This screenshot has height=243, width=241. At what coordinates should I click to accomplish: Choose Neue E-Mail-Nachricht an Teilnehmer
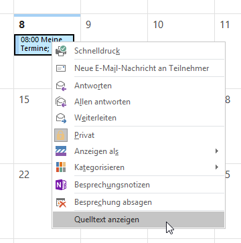click(x=142, y=68)
